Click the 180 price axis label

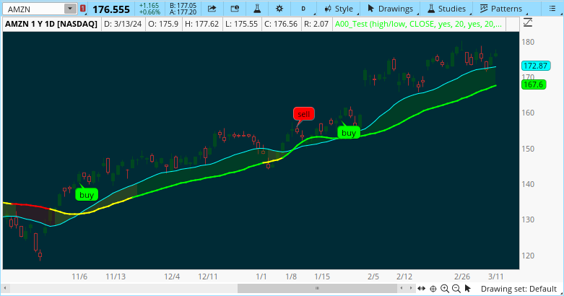(528, 42)
